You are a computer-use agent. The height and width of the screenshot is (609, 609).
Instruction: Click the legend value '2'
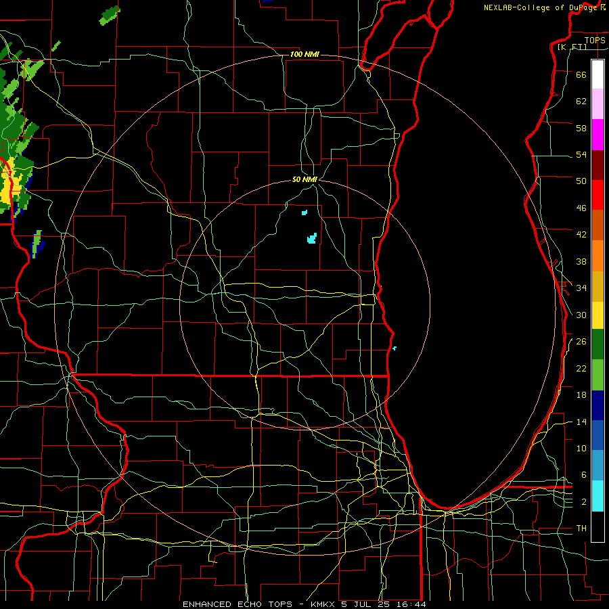tap(584, 502)
